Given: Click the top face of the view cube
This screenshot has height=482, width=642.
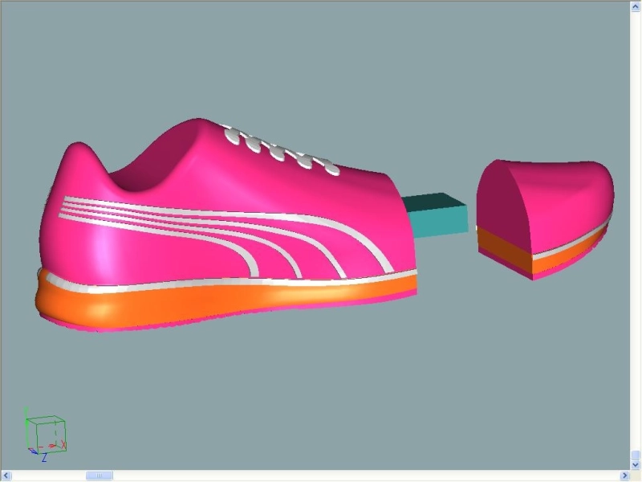Looking at the screenshot, I should tap(46, 419).
